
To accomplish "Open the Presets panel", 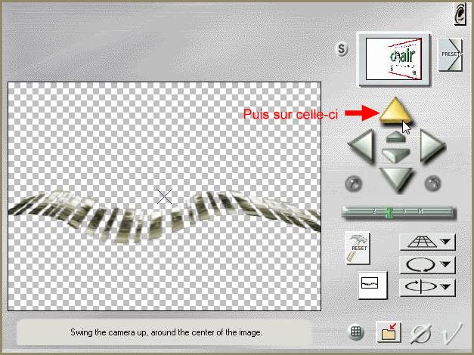I will point(451,54).
